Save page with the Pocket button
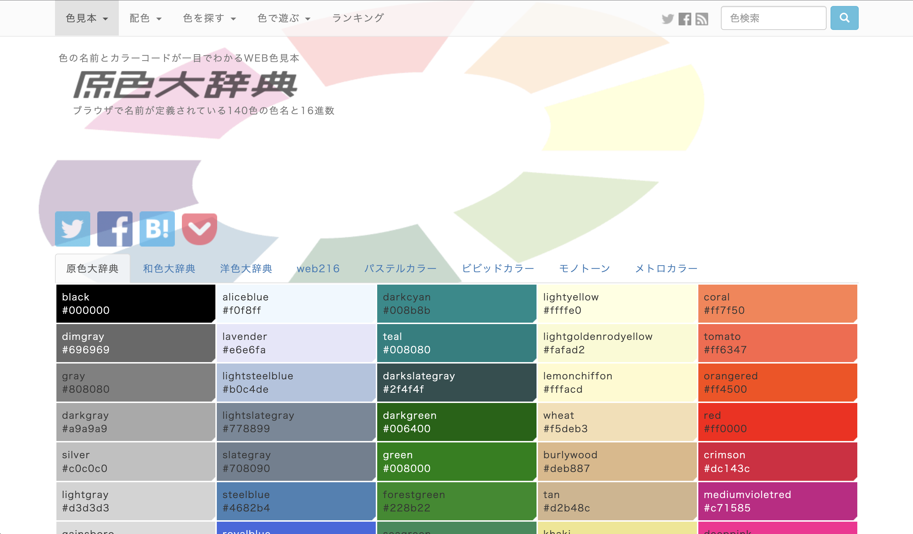 tap(199, 229)
